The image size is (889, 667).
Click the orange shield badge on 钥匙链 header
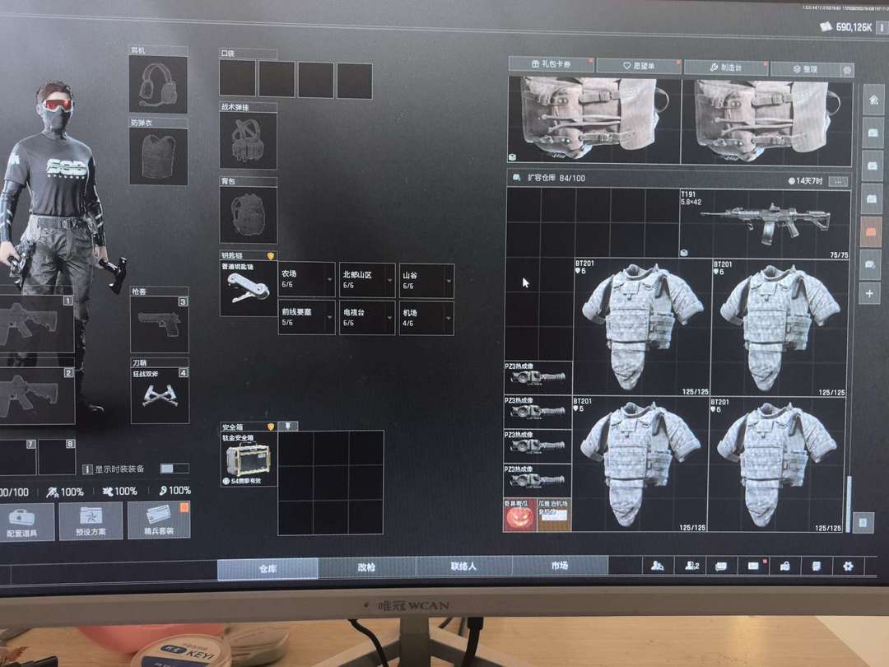[x=271, y=256]
